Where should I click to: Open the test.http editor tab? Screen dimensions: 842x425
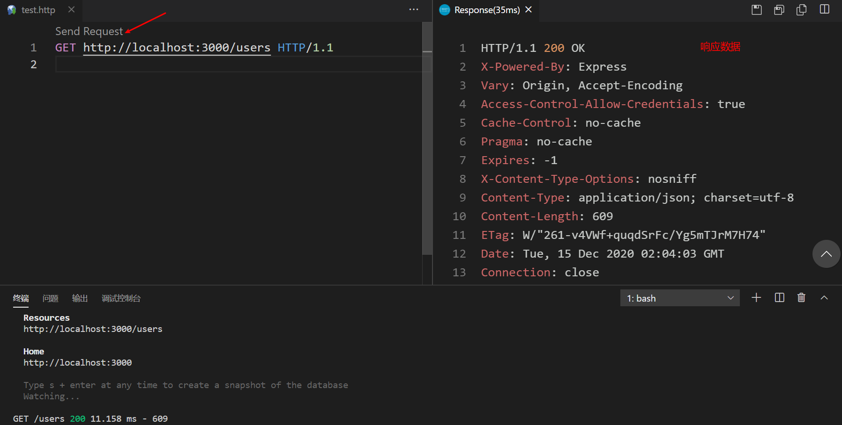[x=38, y=10]
